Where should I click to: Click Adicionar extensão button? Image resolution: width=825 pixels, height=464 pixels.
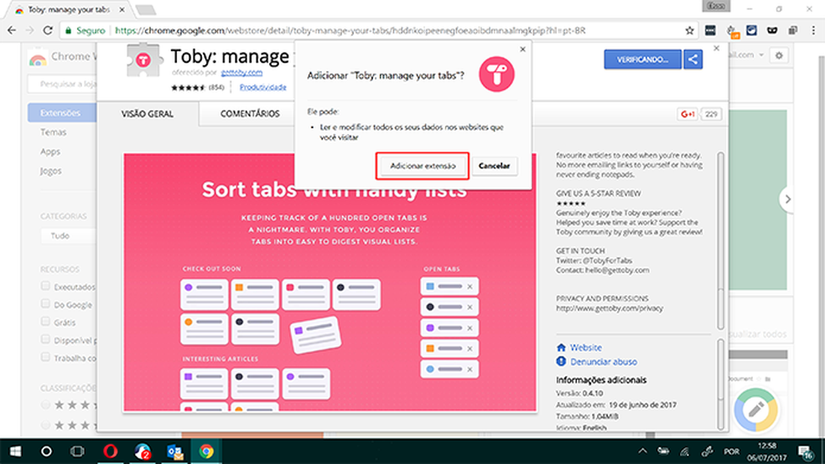click(423, 166)
